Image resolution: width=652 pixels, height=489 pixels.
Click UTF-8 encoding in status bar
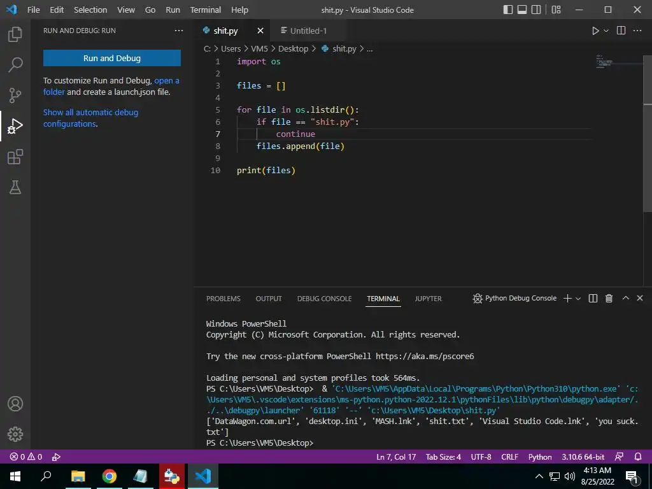coord(481,457)
